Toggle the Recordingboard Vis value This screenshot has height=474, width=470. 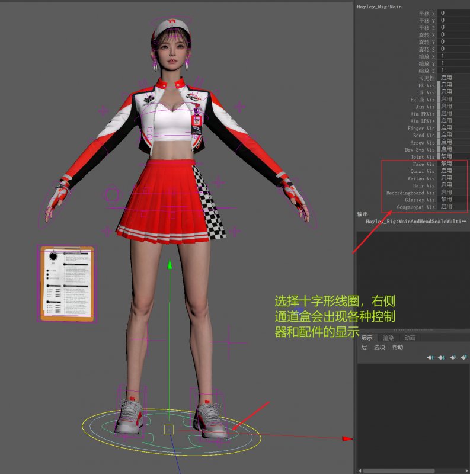pyautogui.click(x=453, y=192)
